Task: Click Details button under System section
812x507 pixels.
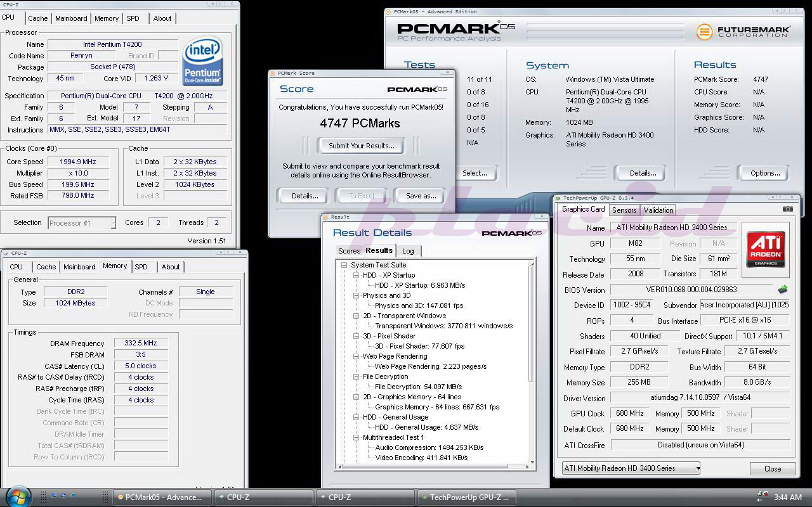Action: tap(643, 173)
